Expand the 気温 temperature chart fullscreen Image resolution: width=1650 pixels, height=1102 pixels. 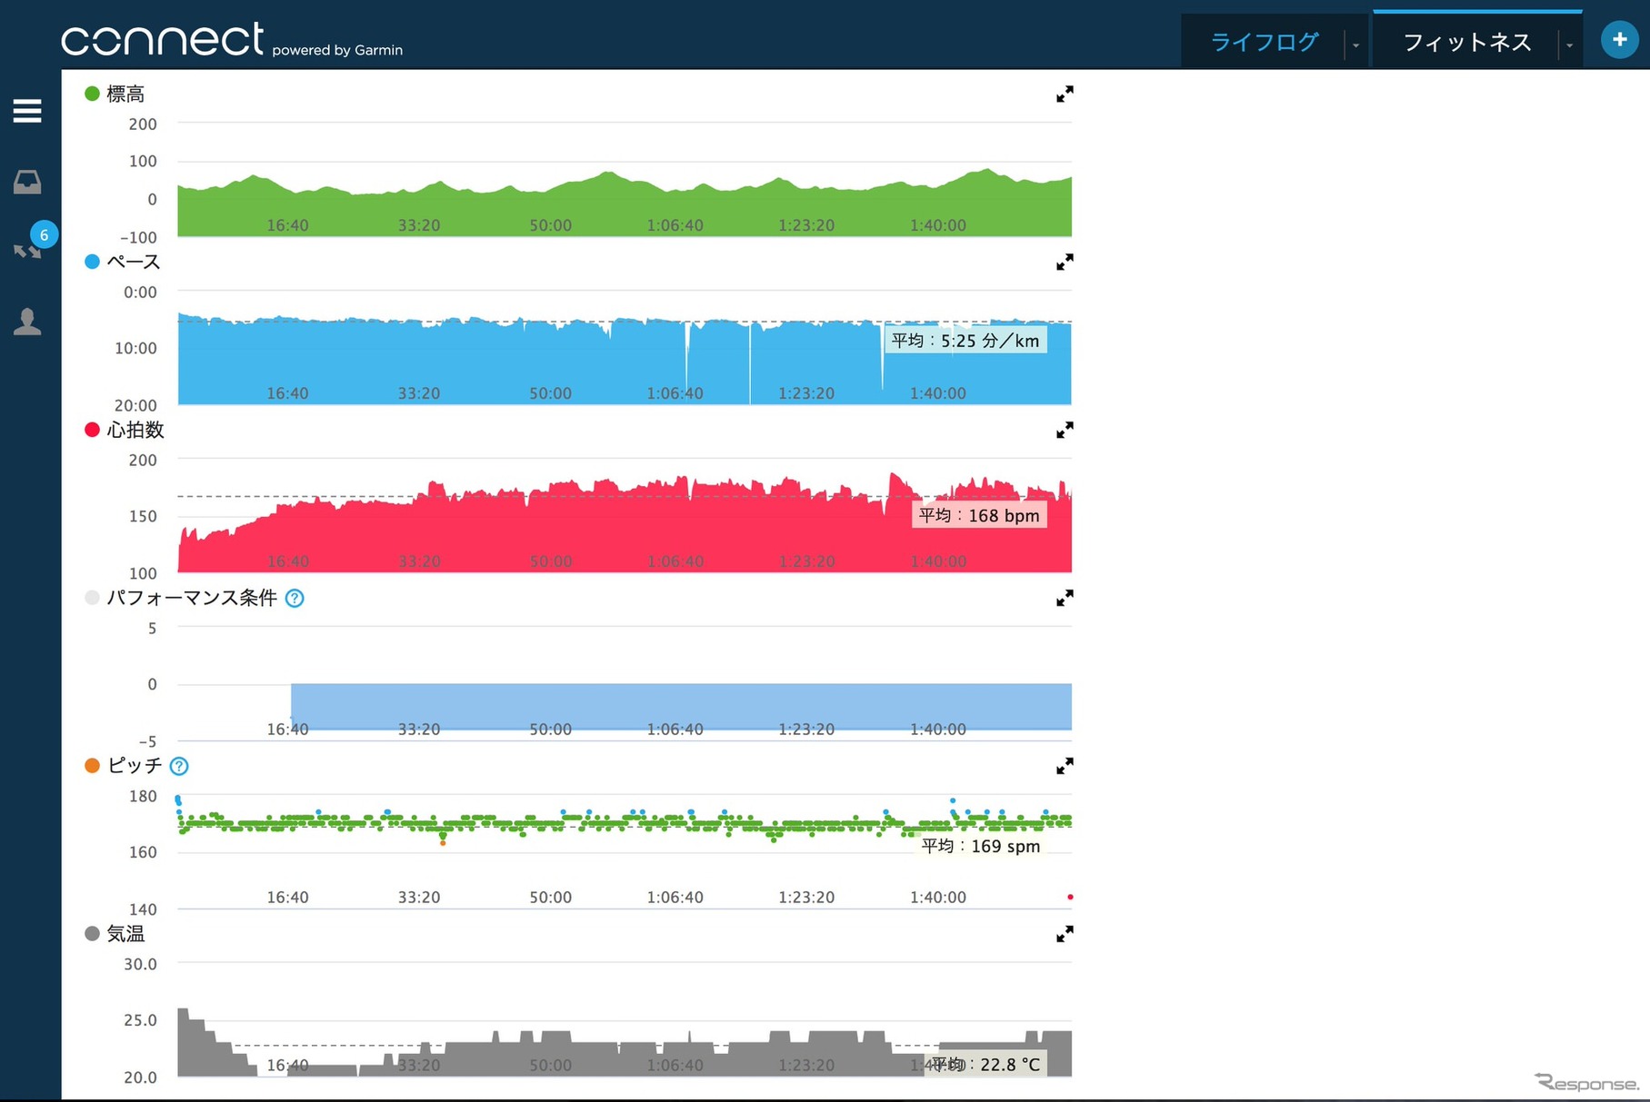point(1065,935)
